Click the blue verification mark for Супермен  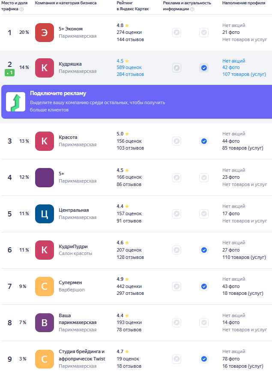[204, 287]
